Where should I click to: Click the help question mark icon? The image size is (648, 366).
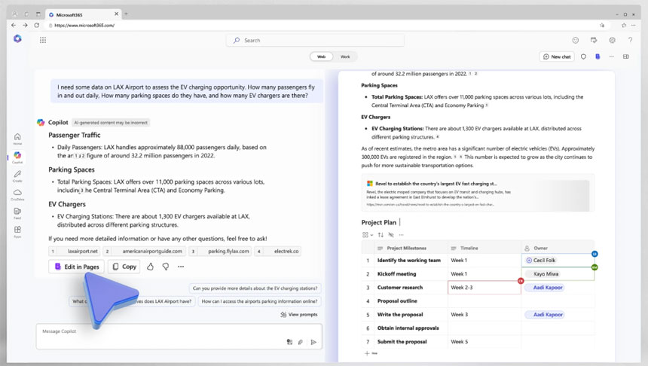pyautogui.click(x=630, y=40)
